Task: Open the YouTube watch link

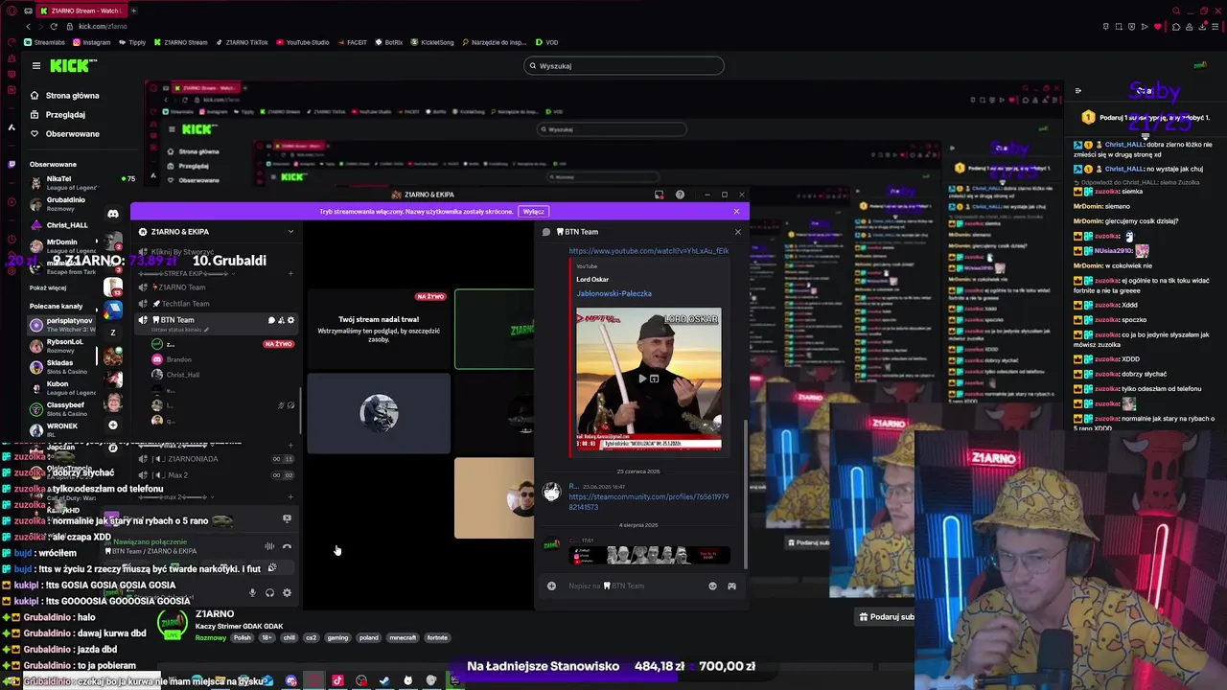Action: 649,251
